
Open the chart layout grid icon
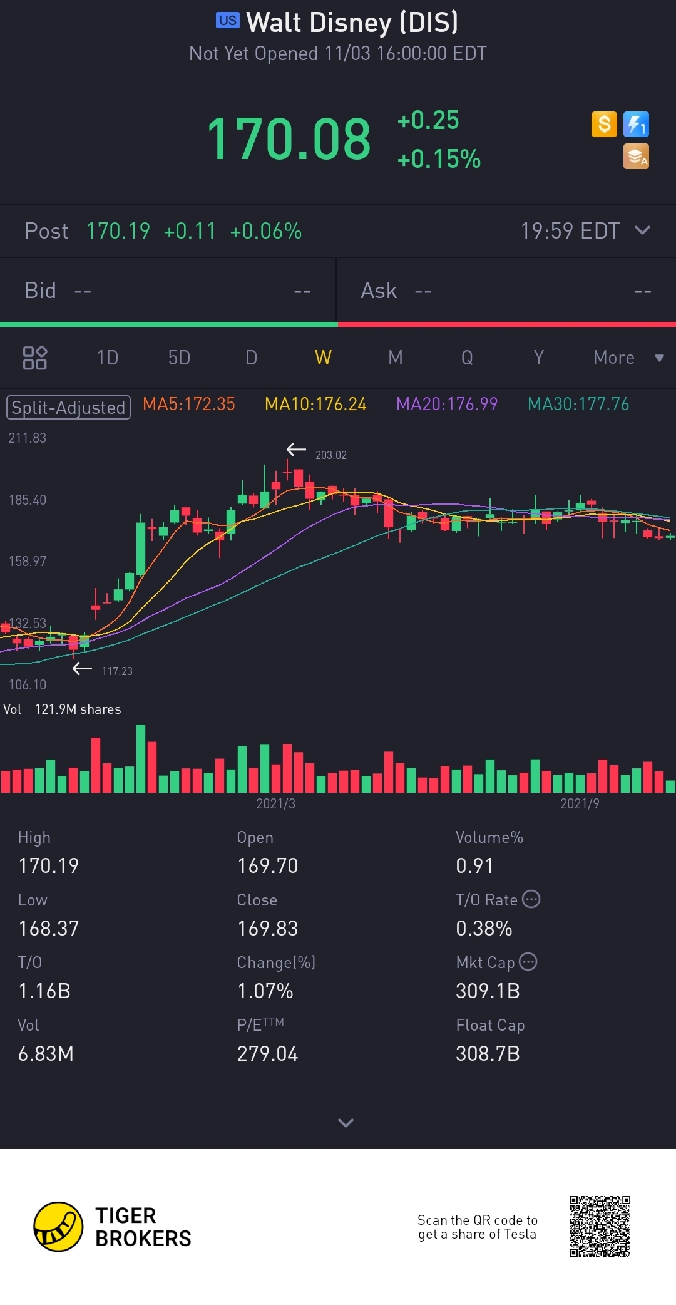(x=35, y=358)
